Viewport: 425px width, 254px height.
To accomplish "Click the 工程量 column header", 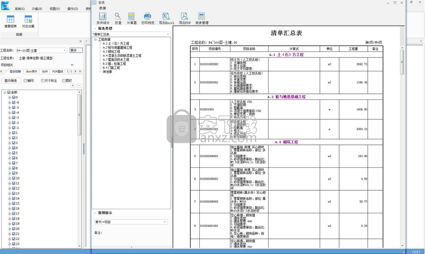I will (x=353, y=49).
